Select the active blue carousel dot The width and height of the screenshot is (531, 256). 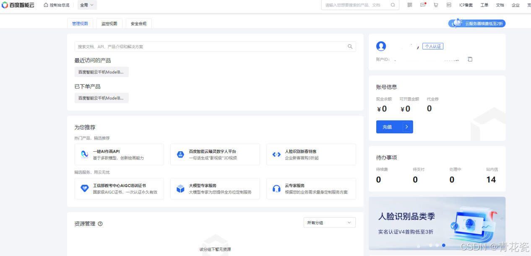coord(443,245)
